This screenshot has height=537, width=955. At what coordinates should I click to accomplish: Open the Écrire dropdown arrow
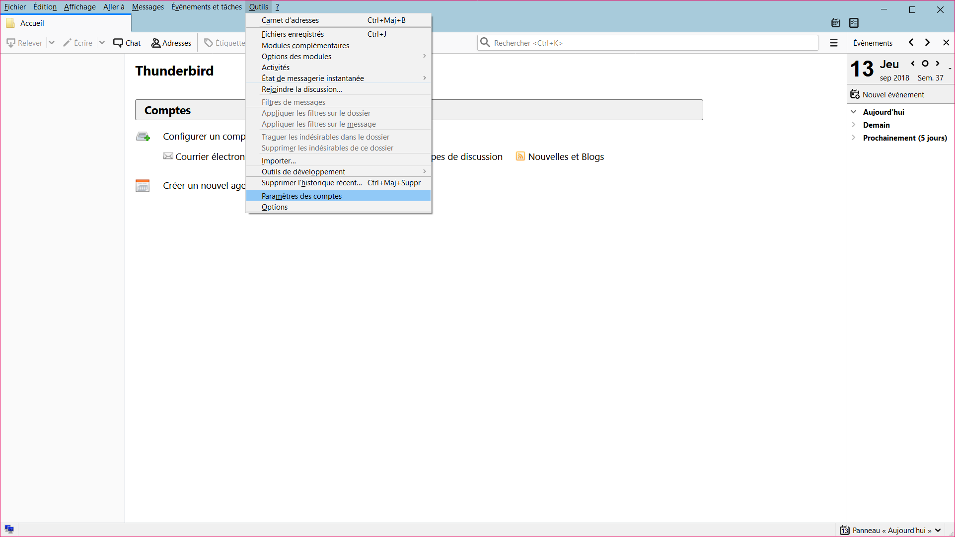point(102,43)
